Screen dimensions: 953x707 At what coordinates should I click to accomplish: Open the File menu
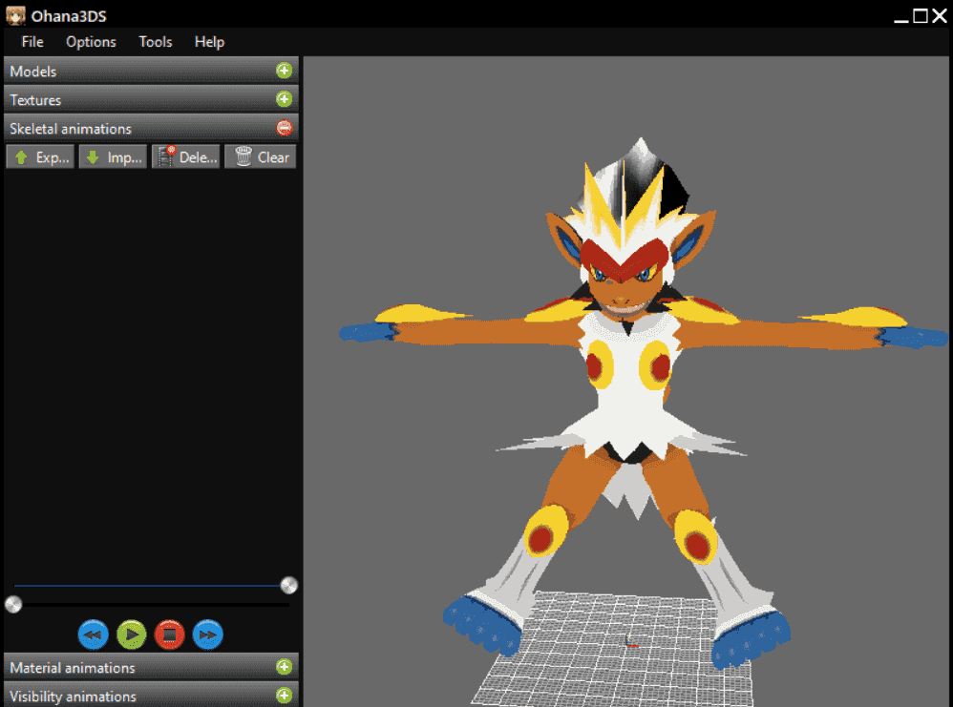(x=32, y=42)
